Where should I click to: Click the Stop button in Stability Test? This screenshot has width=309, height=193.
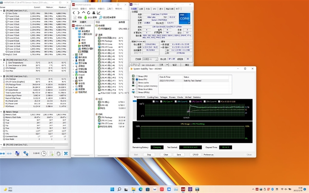149,155
